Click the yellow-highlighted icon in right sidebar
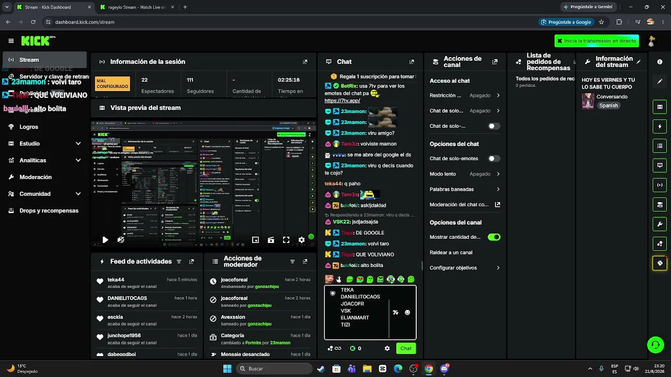Image resolution: width=671 pixels, height=377 pixels. coord(659,263)
